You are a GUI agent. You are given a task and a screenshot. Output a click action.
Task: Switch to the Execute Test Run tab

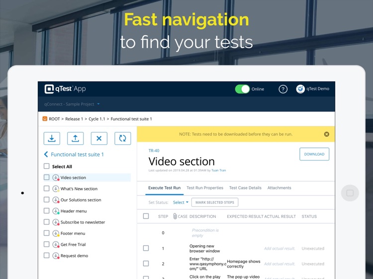click(x=165, y=188)
